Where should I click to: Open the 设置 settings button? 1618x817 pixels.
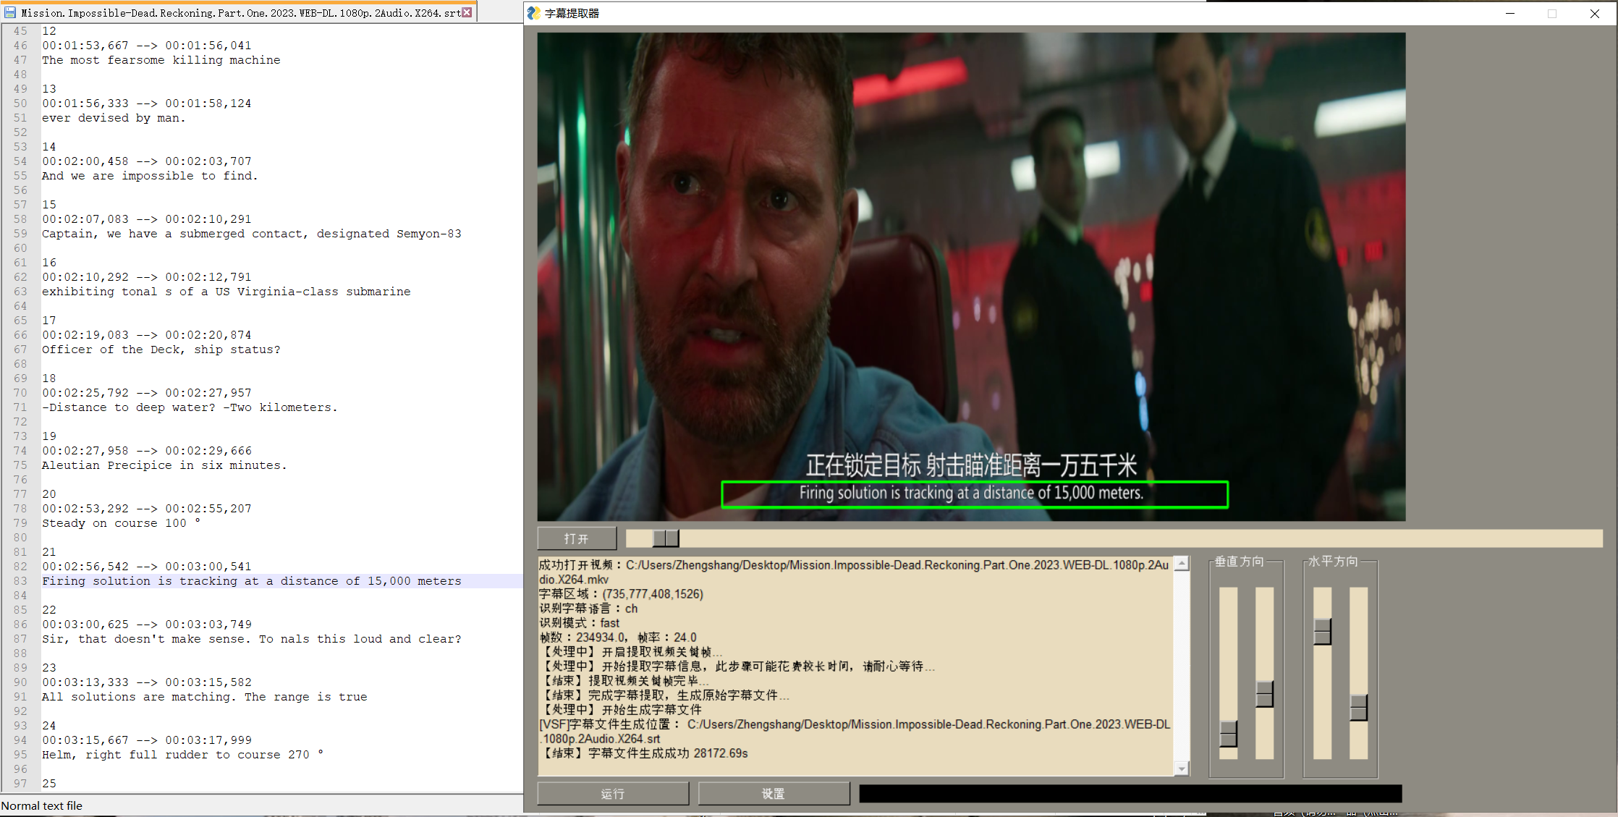(774, 794)
